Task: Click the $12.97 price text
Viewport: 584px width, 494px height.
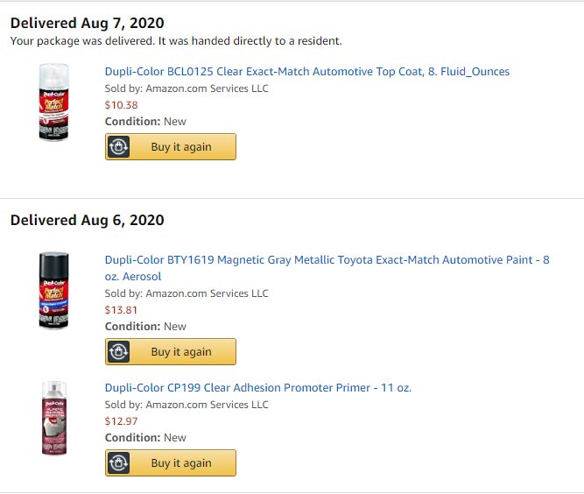Action: (x=121, y=421)
